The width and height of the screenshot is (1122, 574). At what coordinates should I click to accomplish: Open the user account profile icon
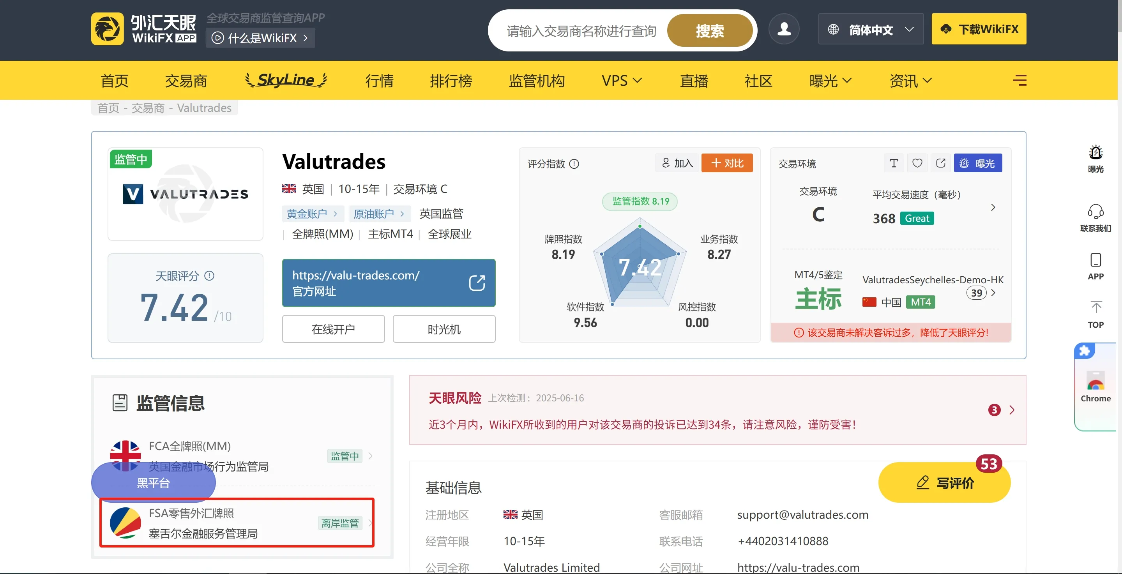(784, 29)
